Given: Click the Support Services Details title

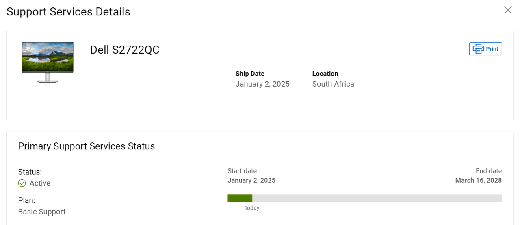Looking at the screenshot, I should 68,12.
